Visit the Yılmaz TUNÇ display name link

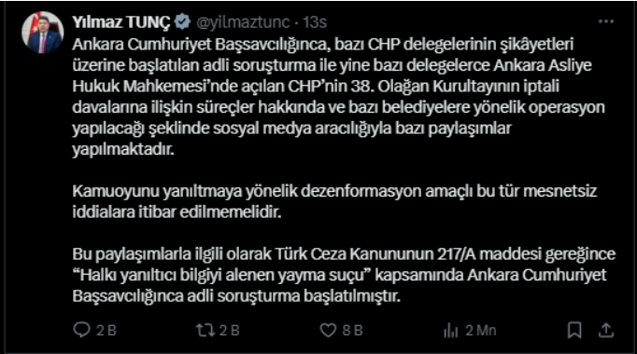pos(121,22)
